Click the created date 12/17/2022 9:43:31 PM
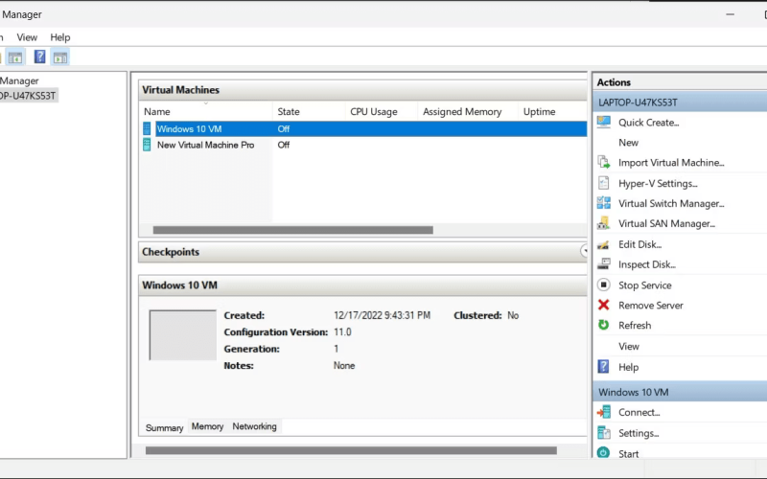 coord(382,315)
